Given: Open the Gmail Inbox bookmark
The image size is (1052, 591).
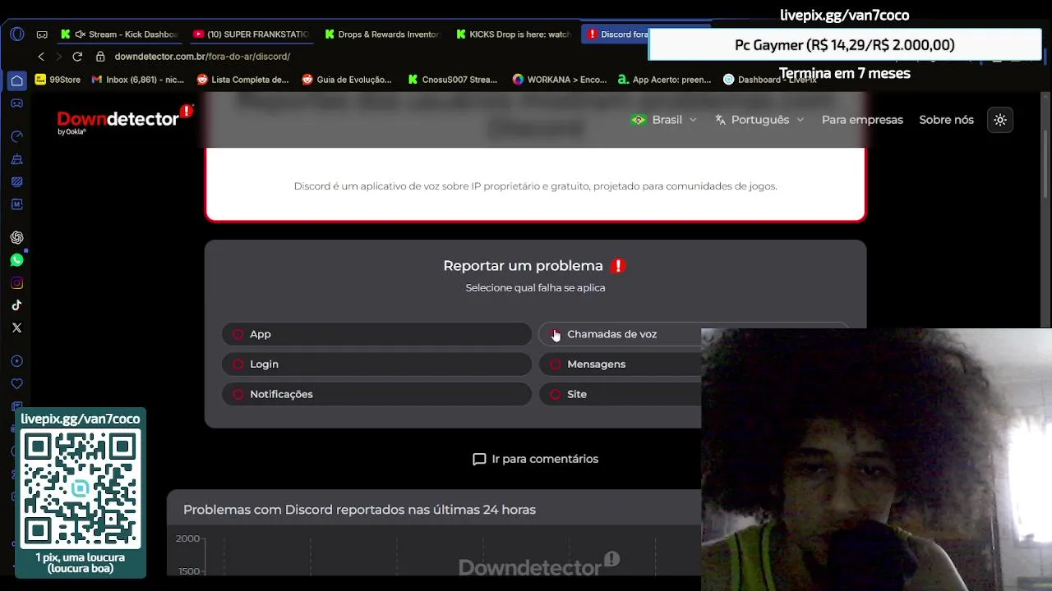Looking at the screenshot, I should (x=138, y=80).
